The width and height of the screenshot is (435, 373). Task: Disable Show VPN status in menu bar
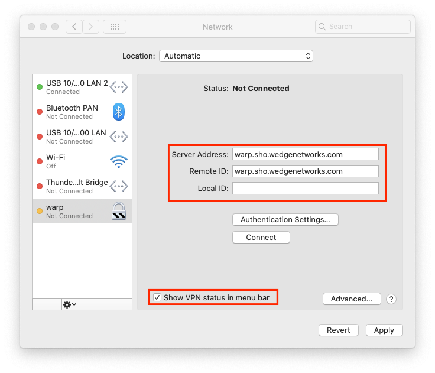pyautogui.click(x=157, y=297)
